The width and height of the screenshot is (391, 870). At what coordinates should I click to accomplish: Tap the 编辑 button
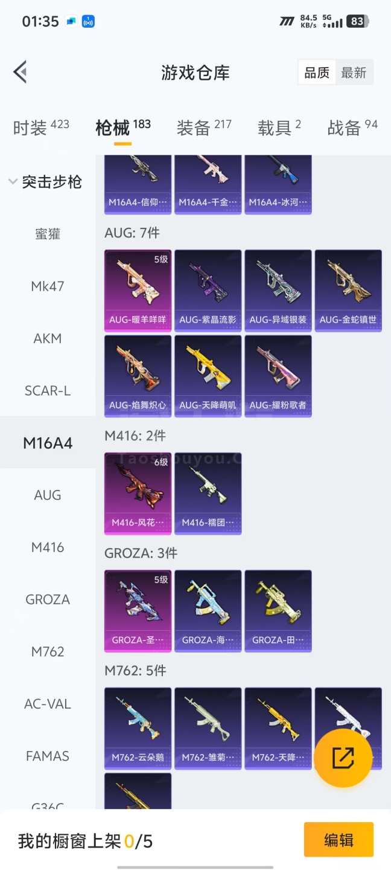(x=339, y=840)
